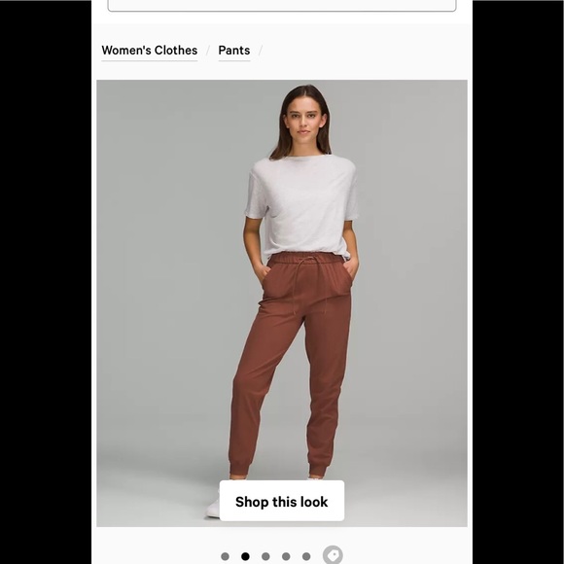Go to the fifth carousel image dot
This screenshot has height=564, width=564.
click(x=306, y=556)
